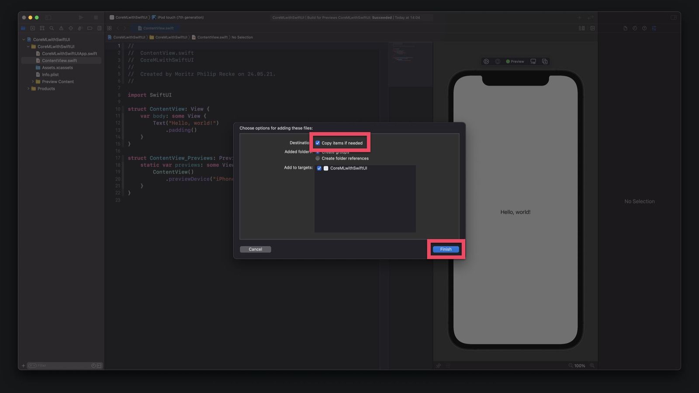This screenshot has width=699, height=393.
Task: Open the Issue navigator
Action: coord(62,28)
